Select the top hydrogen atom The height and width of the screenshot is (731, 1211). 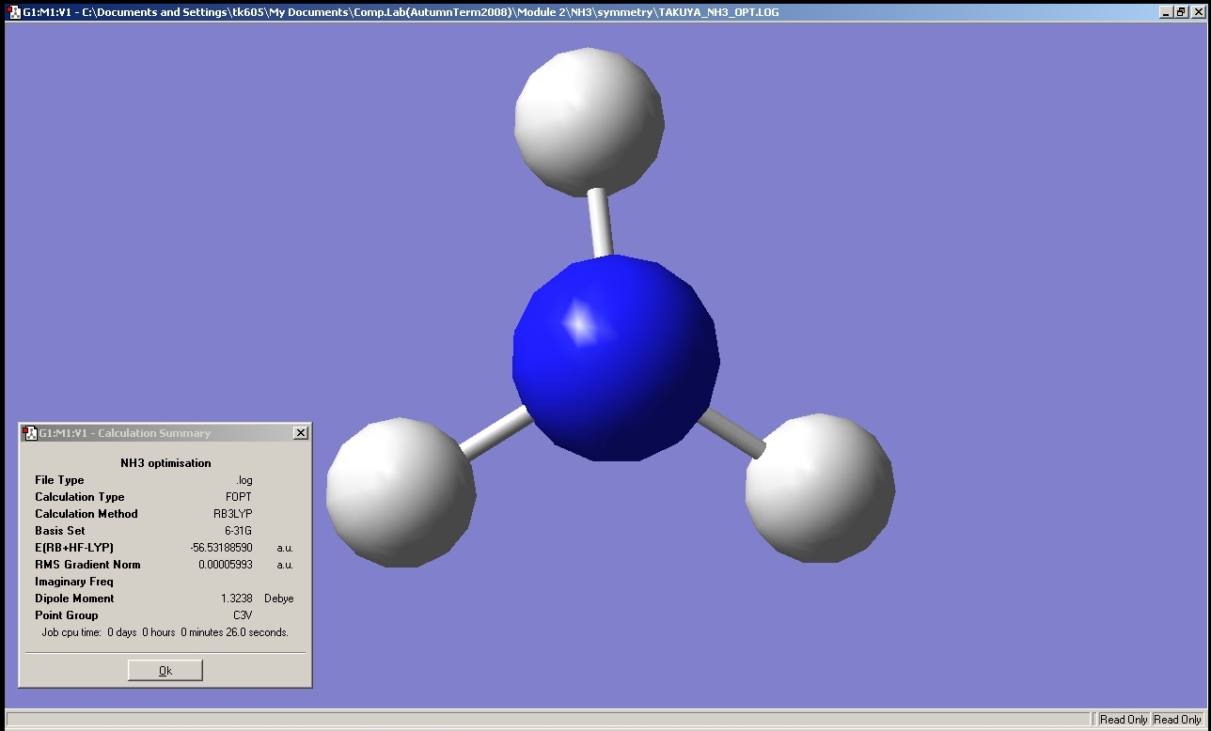point(590,121)
